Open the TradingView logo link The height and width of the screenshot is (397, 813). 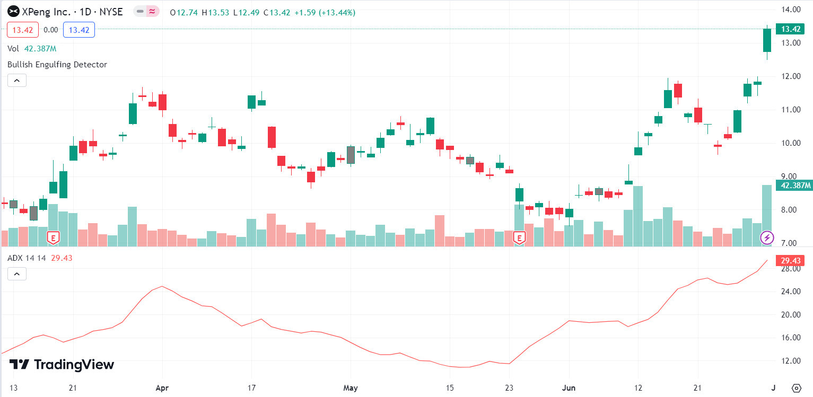62,365
